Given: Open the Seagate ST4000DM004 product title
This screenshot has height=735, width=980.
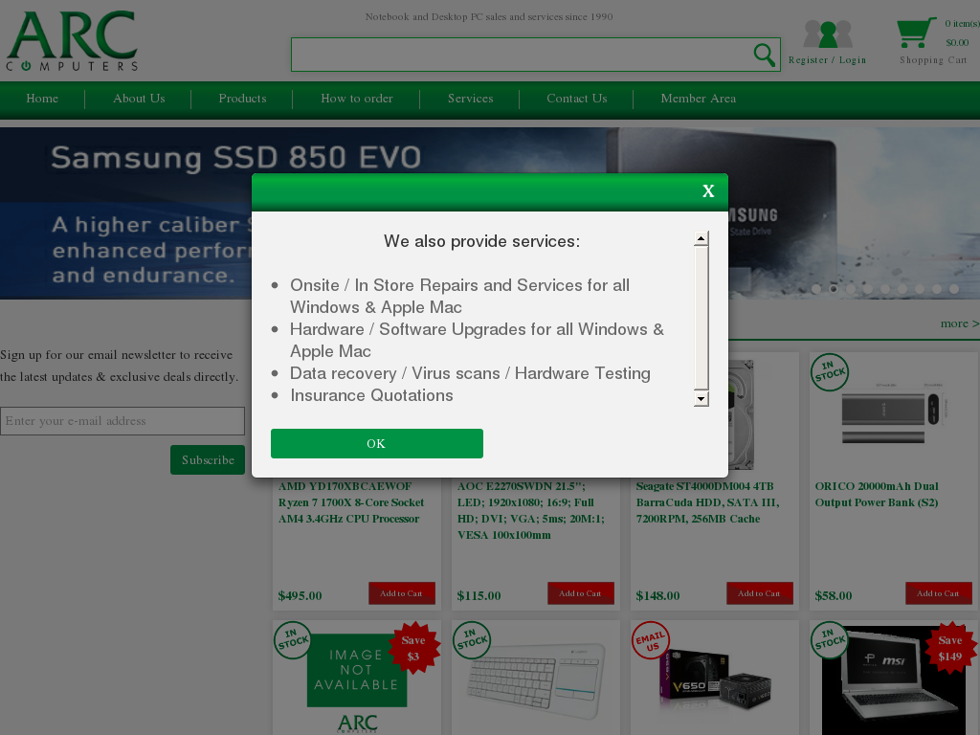Looking at the screenshot, I should pos(708,502).
